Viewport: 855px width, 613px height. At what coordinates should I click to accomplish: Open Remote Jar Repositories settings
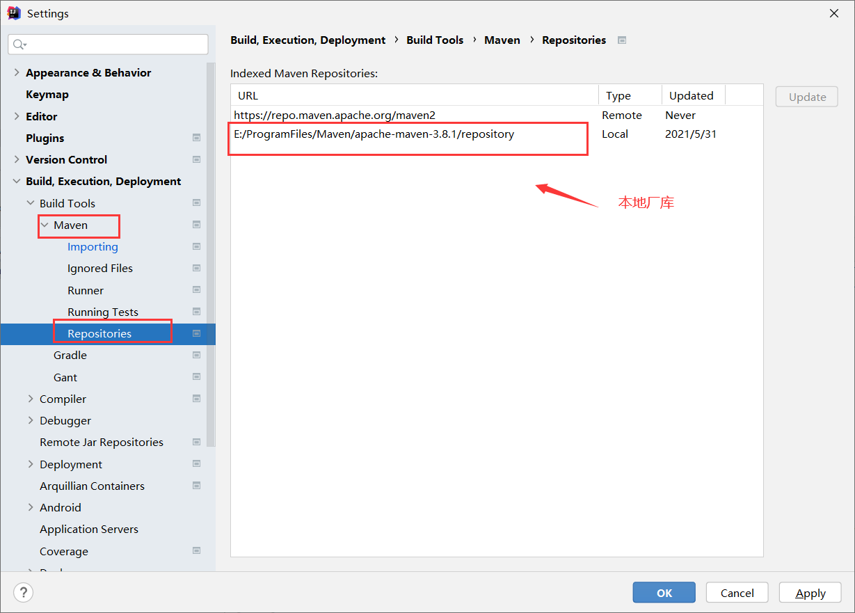(102, 442)
